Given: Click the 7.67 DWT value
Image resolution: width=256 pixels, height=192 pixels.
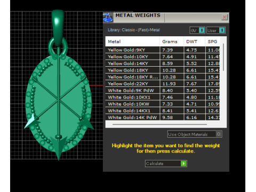Looking at the screenshot, I should [x=191, y=84].
